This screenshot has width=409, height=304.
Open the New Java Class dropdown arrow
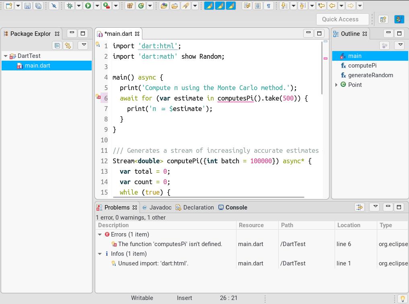click(150, 6)
